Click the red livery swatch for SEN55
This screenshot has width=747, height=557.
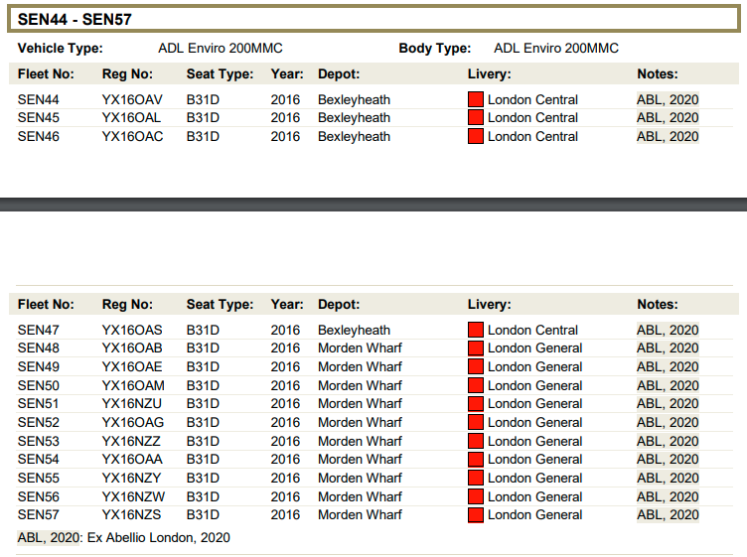[475, 479]
